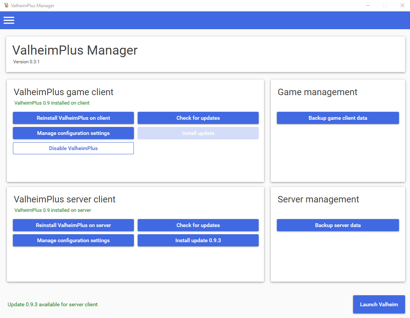Install update 0.9.3 on server
This screenshot has width=410, height=318.
pyautogui.click(x=198, y=240)
